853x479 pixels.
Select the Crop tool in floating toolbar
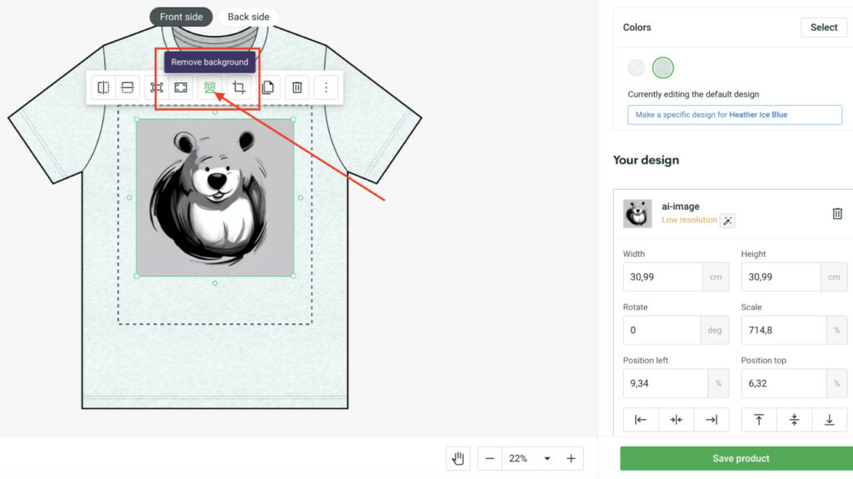[x=239, y=87]
